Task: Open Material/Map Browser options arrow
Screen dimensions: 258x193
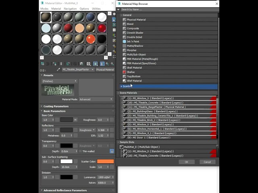Action: [x=118, y=10]
